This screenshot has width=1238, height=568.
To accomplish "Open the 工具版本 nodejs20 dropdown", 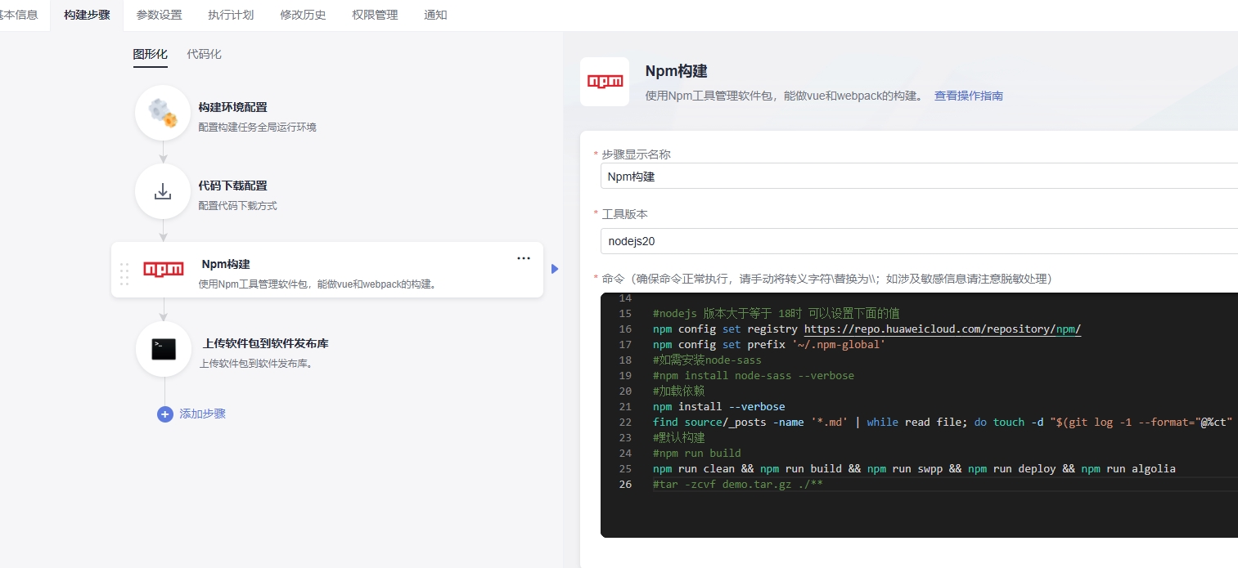I will click(x=916, y=241).
